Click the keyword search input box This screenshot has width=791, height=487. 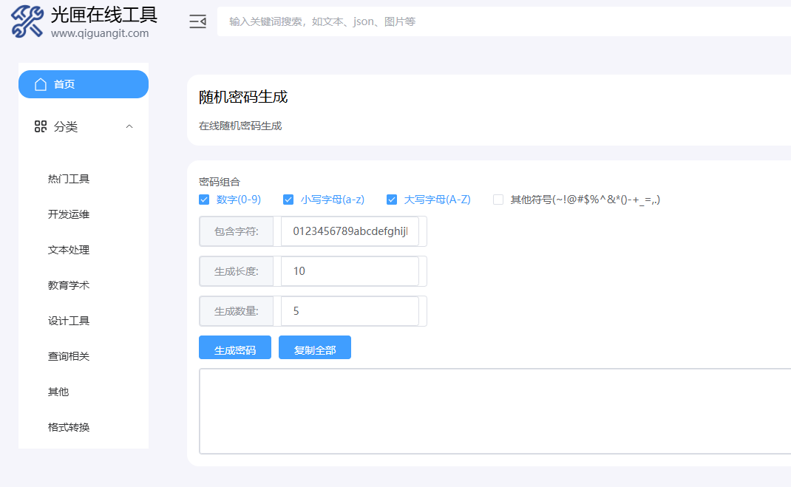(503, 21)
